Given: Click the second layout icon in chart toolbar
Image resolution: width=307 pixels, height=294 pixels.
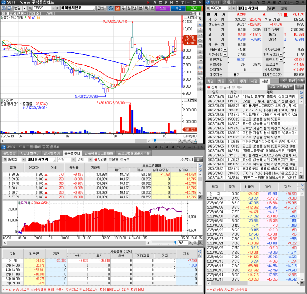Looking at the screenshot, I should (x=9, y=8).
